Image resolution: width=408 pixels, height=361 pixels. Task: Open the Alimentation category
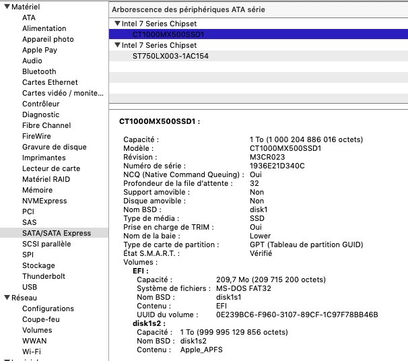click(x=44, y=28)
